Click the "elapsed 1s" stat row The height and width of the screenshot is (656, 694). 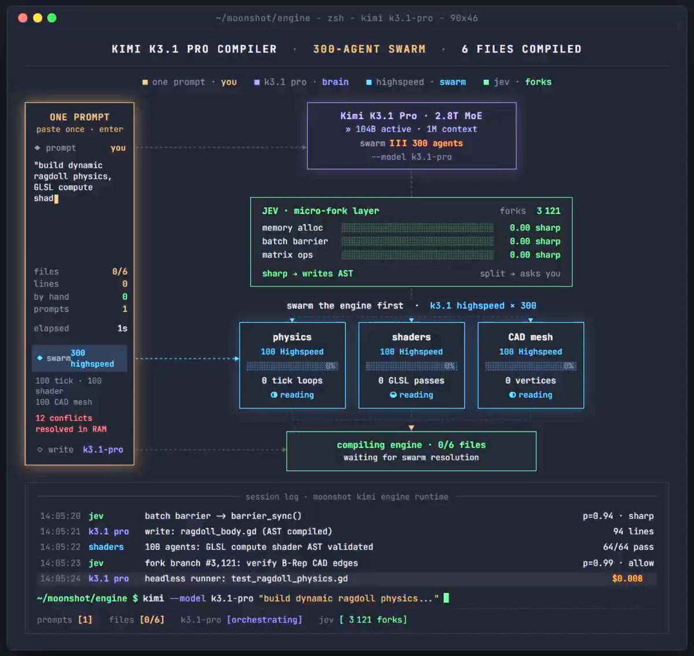[x=80, y=329]
